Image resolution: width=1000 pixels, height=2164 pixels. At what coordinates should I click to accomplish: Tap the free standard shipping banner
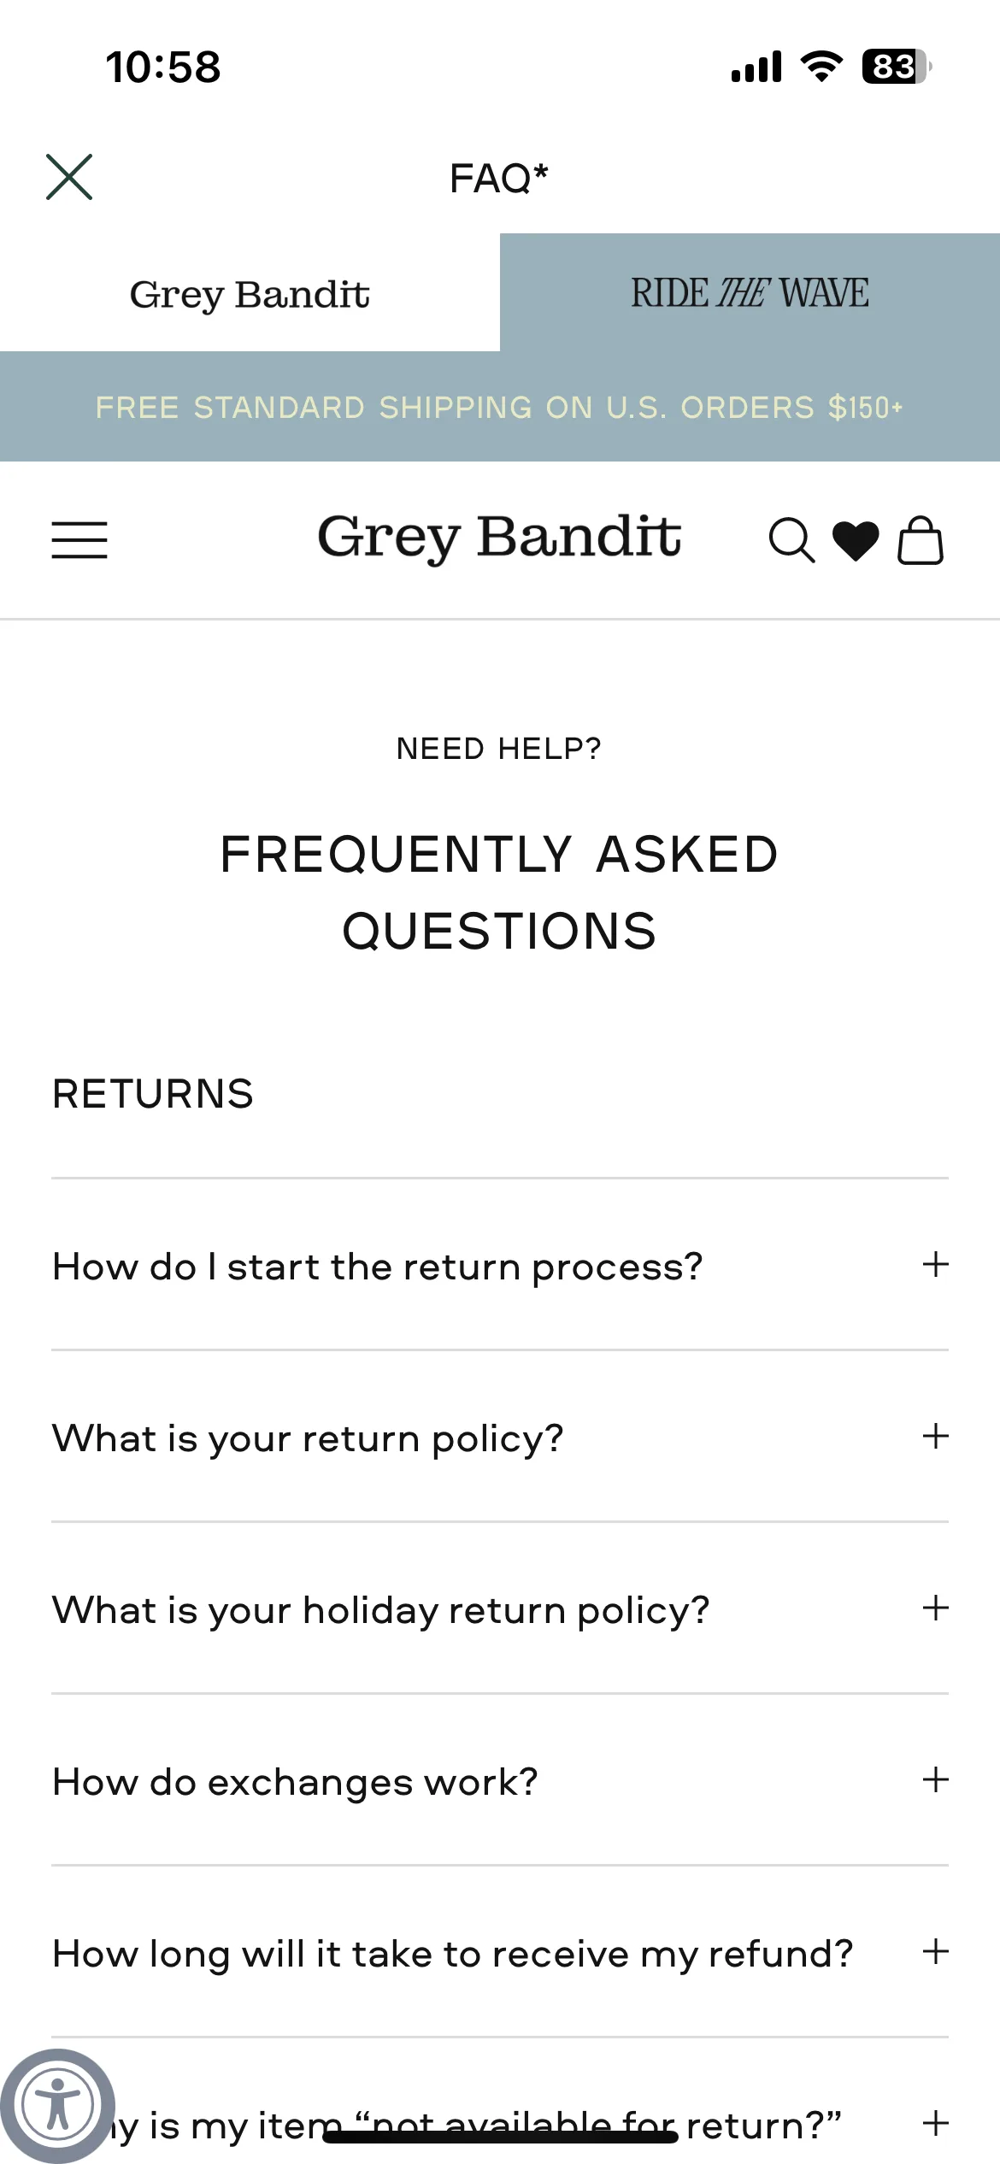point(500,408)
